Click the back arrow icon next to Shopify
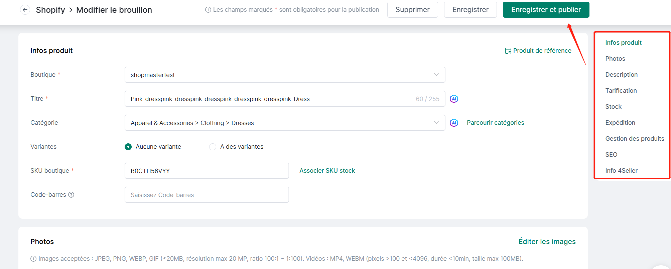671x269 pixels. point(25,10)
